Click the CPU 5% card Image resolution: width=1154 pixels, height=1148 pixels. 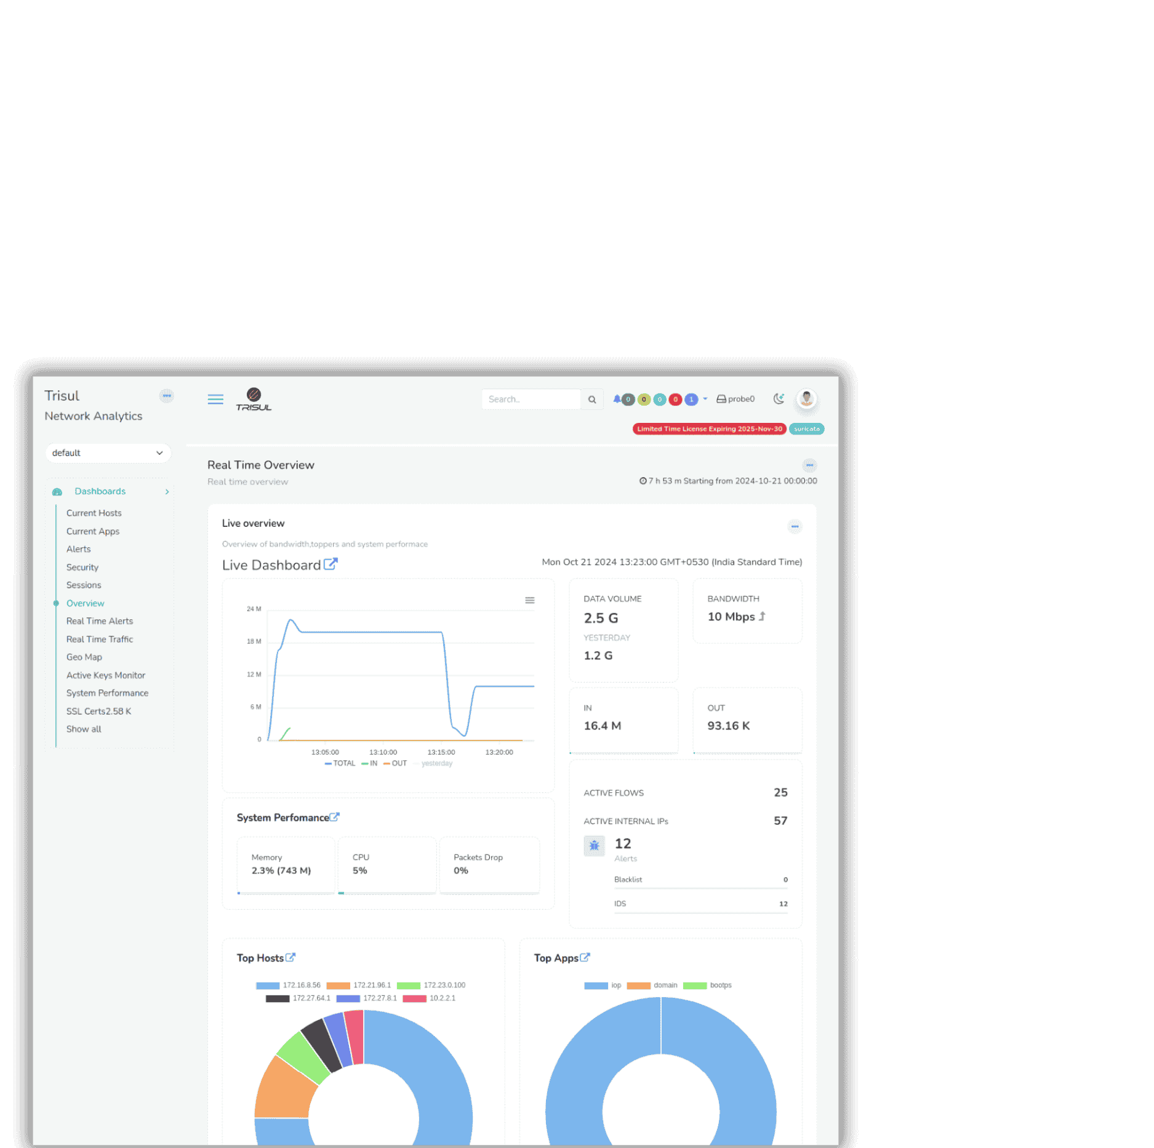[x=387, y=865]
